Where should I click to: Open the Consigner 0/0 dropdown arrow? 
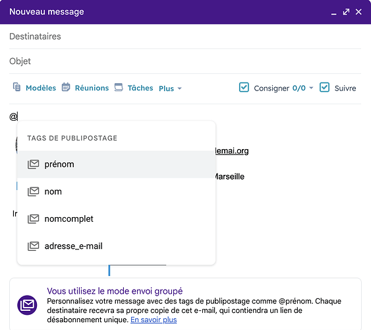point(311,88)
